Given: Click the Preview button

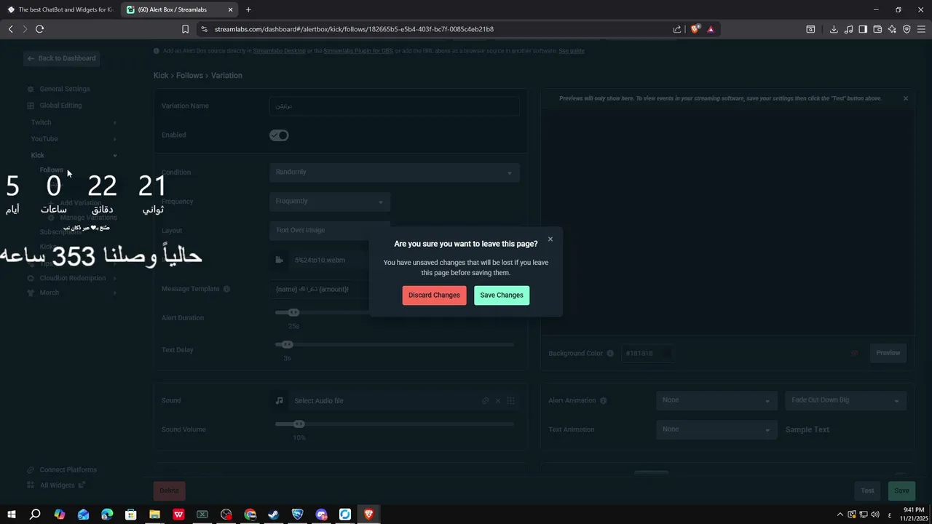Looking at the screenshot, I should (888, 353).
